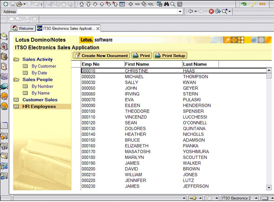Open the By Customer view
The height and width of the screenshot is (202, 274).
point(44,66)
